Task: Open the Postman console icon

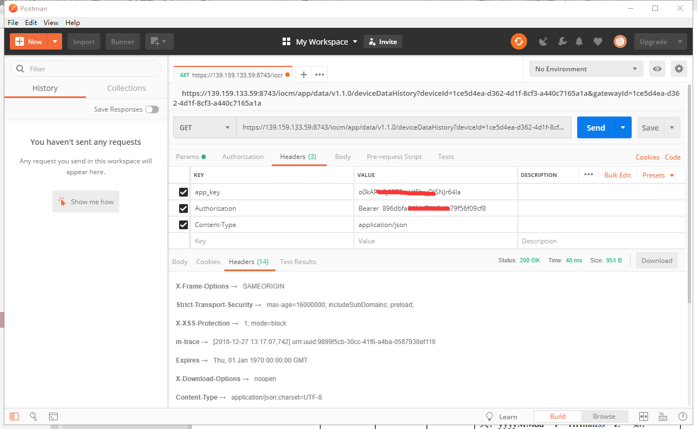Action: [53, 416]
